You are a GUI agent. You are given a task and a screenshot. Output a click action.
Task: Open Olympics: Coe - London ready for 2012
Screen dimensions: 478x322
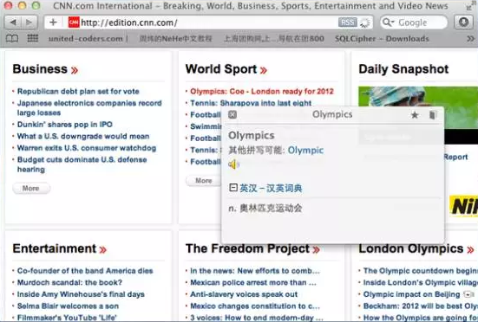tap(262, 91)
